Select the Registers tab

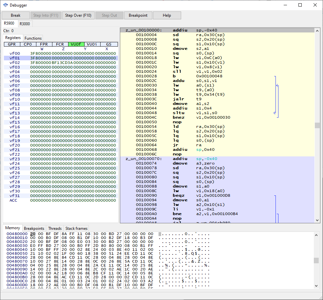pos(13,38)
